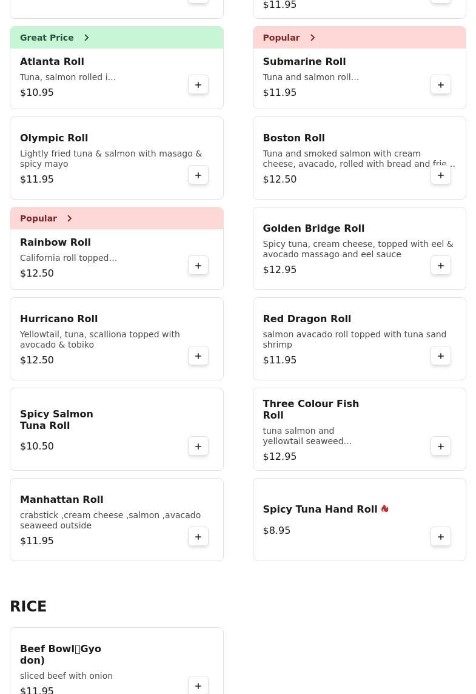This screenshot has height=694, width=476.
Task: Add Boston Roll via plus button
Action: pos(441,175)
